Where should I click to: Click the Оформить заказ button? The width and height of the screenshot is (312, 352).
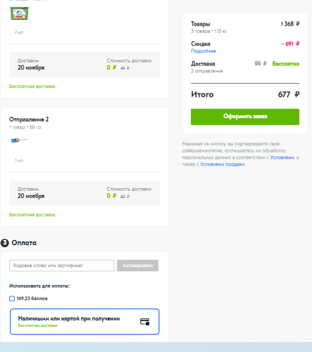coord(245,117)
